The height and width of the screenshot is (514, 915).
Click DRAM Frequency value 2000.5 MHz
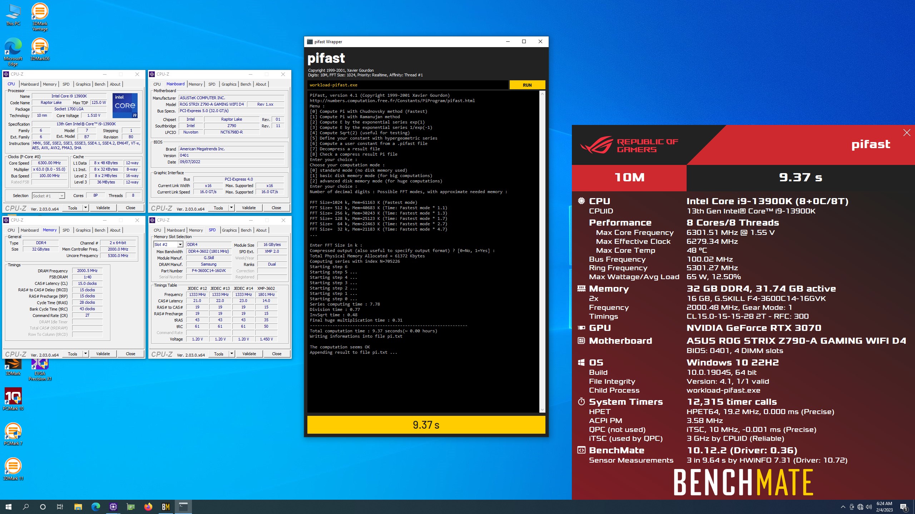[87, 271]
